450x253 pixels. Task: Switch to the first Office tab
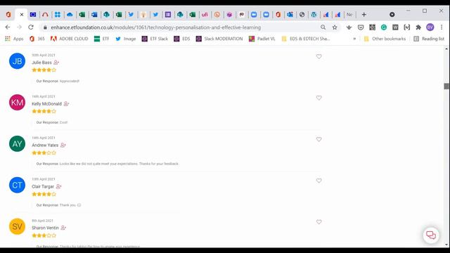coord(8,14)
